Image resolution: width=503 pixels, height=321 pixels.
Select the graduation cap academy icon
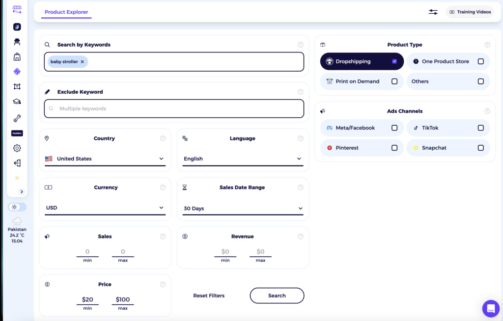pyautogui.click(x=17, y=101)
